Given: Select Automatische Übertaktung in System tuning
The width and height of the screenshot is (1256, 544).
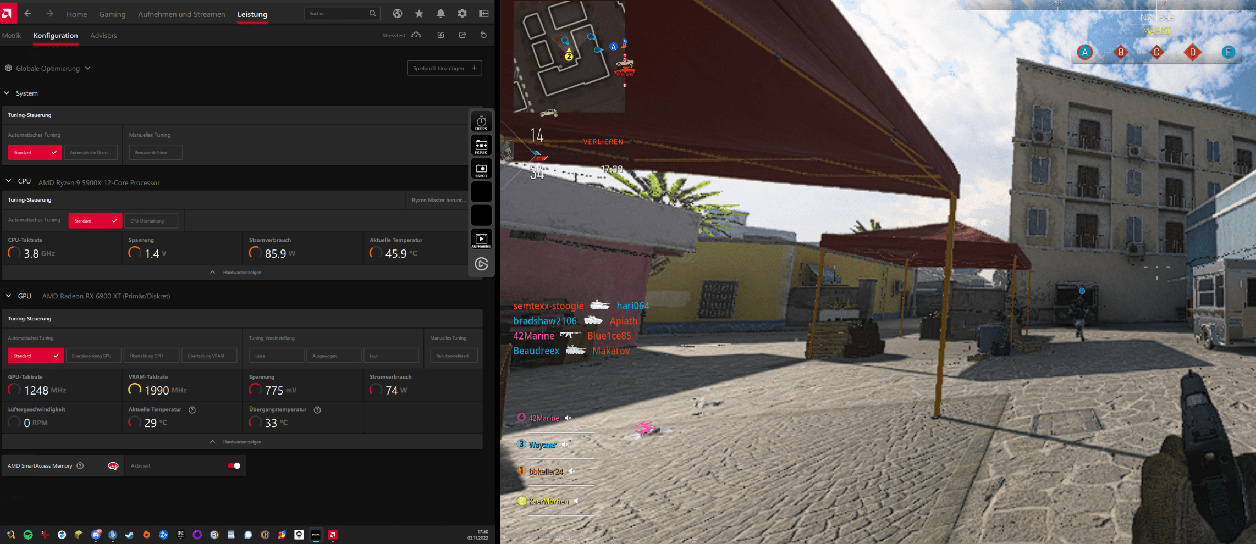Looking at the screenshot, I should [x=91, y=153].
